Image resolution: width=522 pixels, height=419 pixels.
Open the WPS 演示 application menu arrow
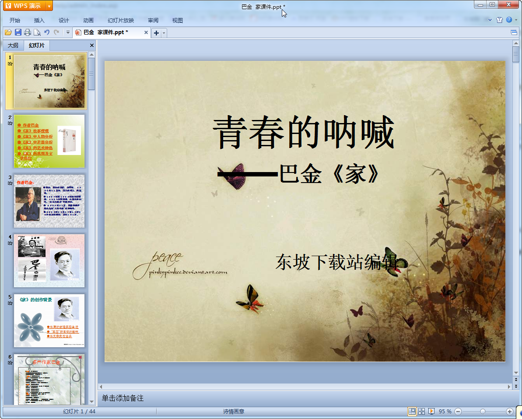coord(49,6)
